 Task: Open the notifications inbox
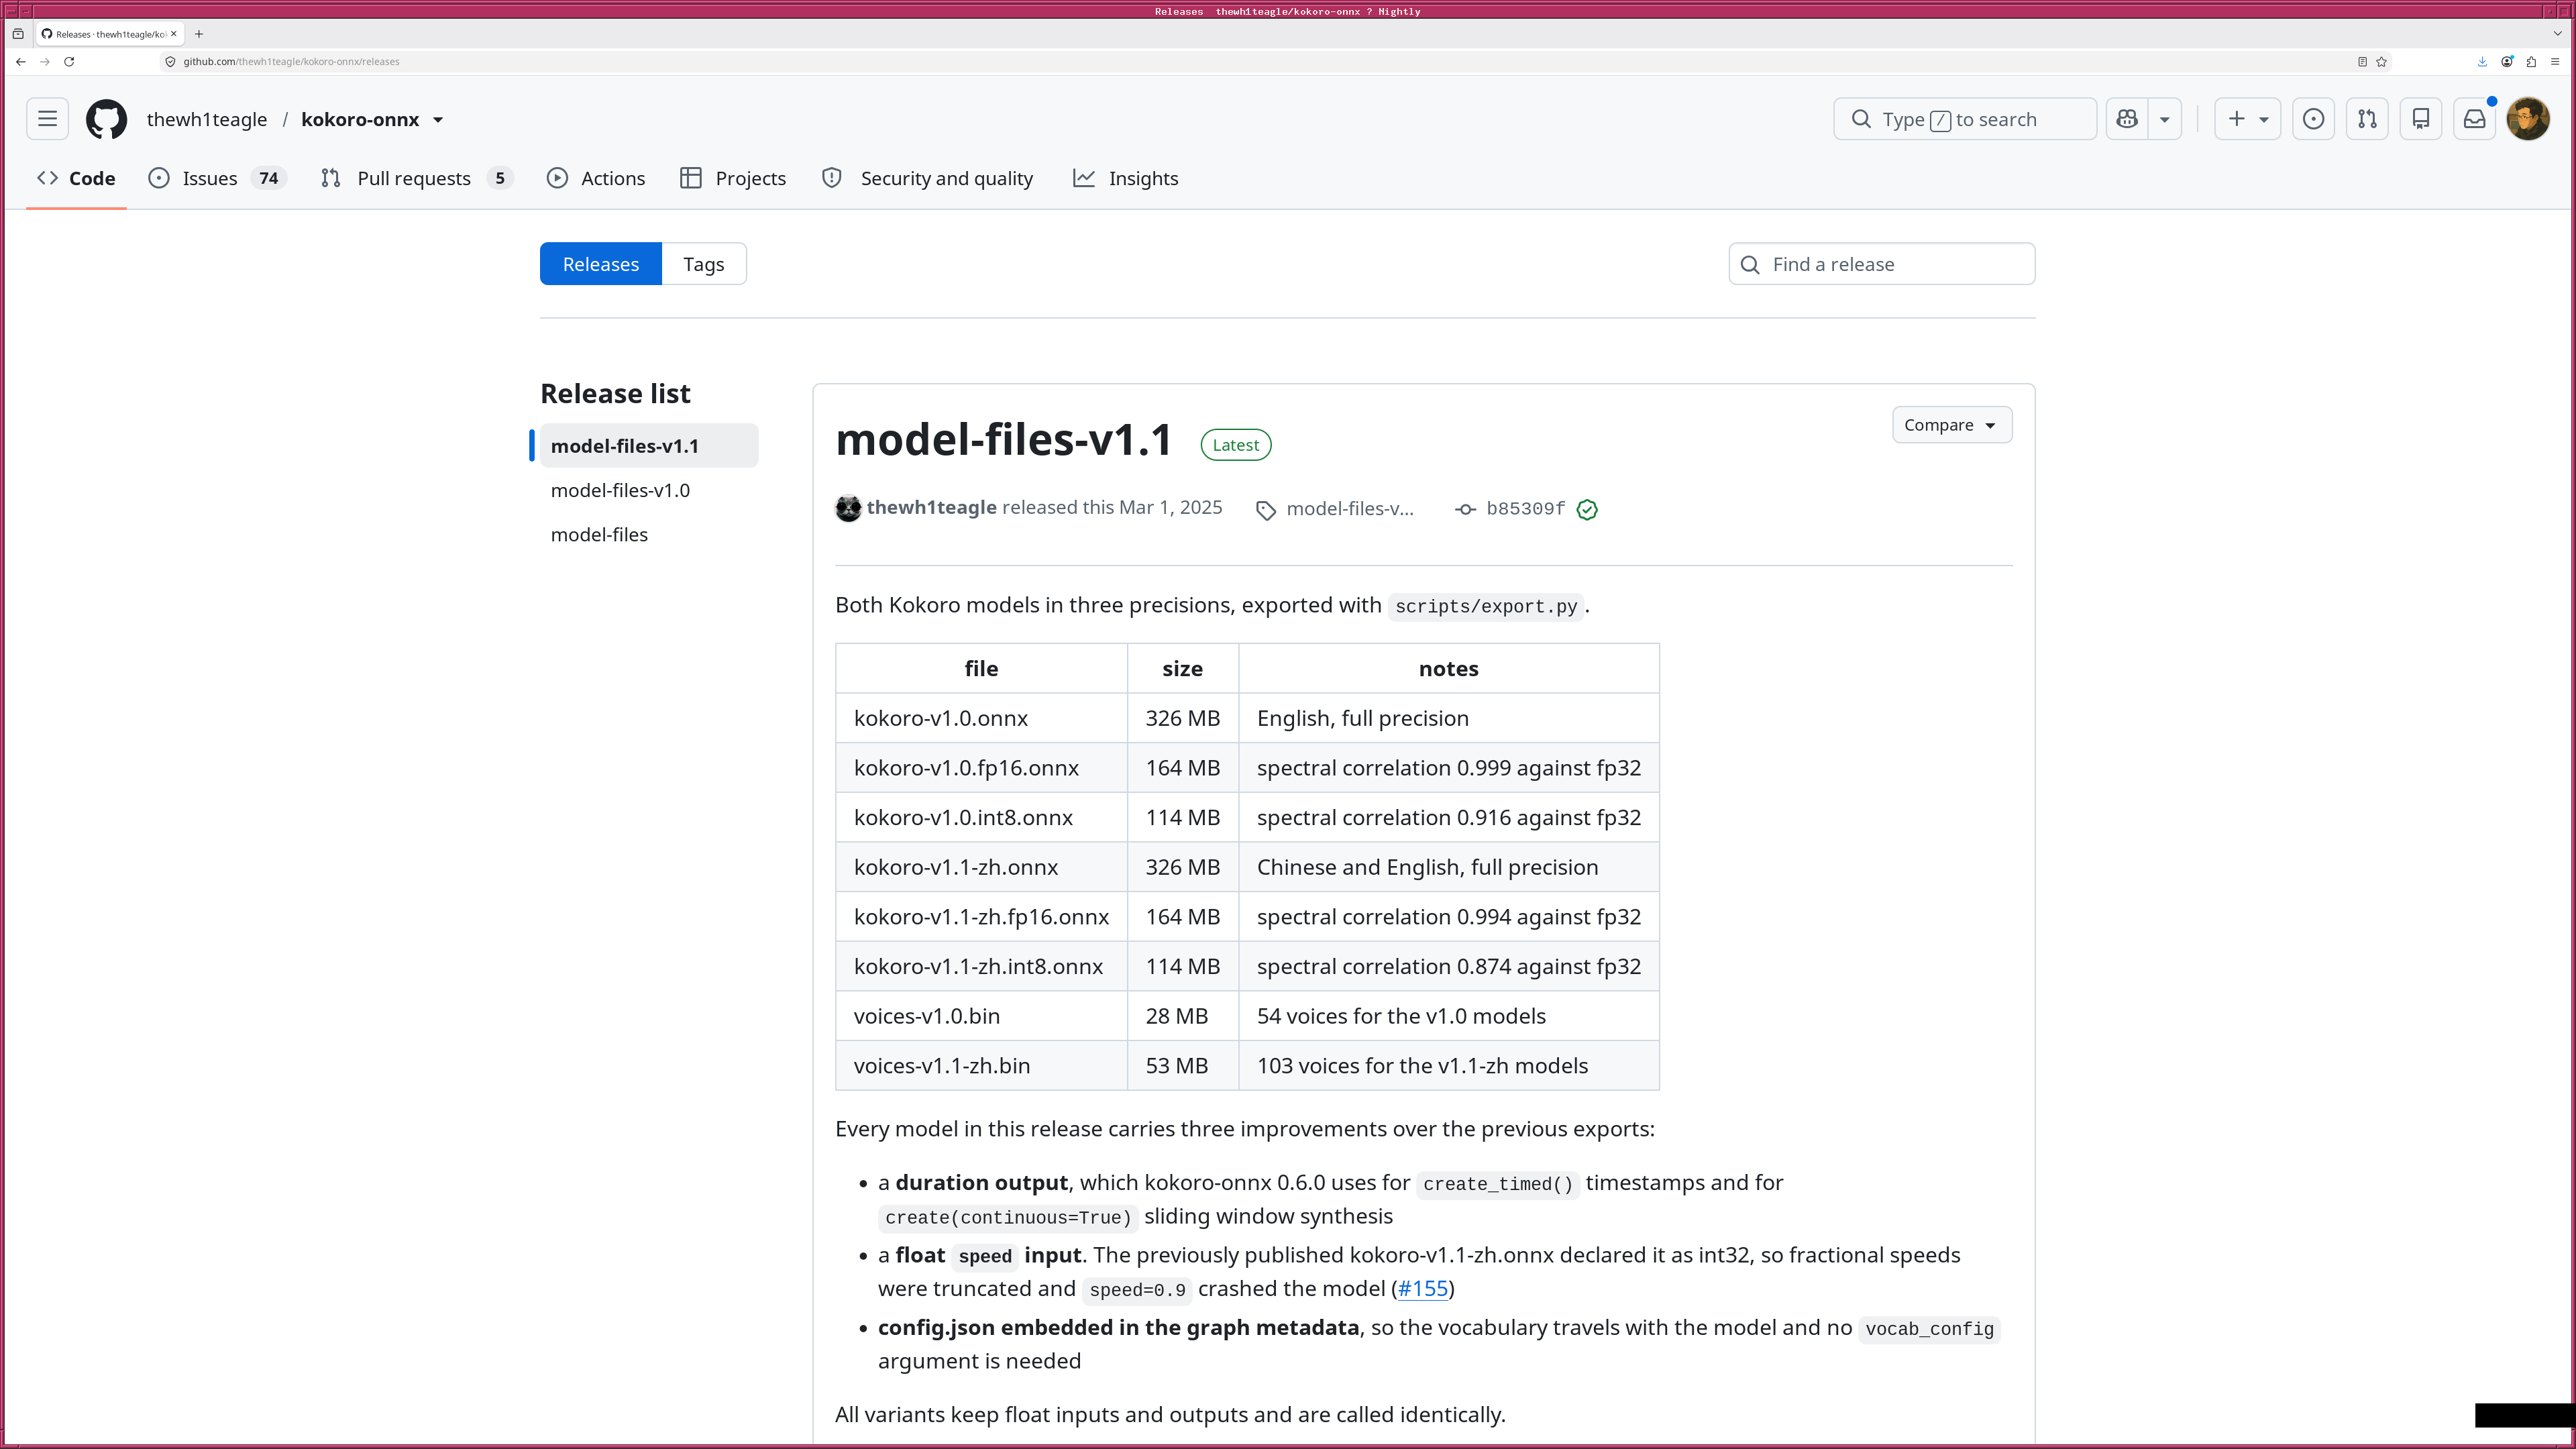click(2475, 119)
